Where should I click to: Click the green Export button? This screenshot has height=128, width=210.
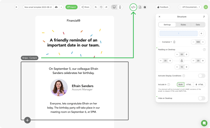pos(71,7)
